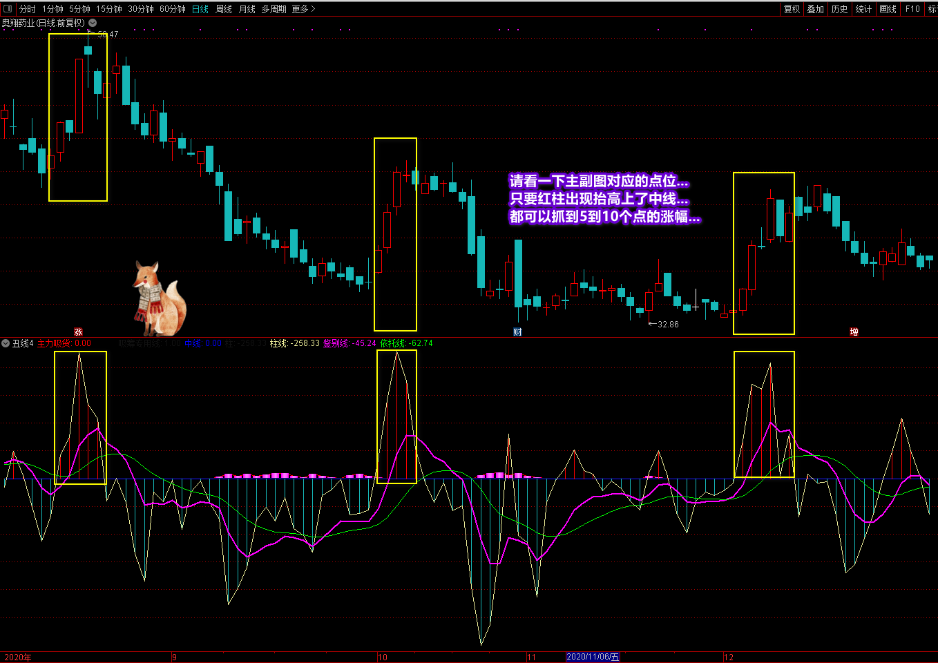Image resolution: width=938 pixels, height=663 pixels.
Task: Expand the 丑线4 indicator dropdown arrow
Action: pos(6,343)
